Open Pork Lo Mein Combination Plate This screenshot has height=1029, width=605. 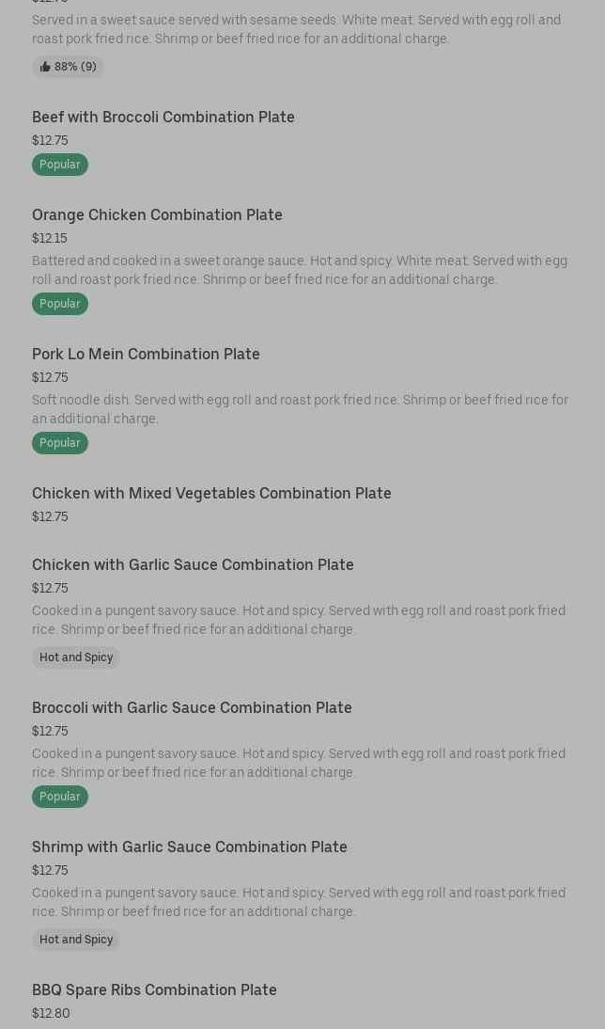point(146,354)
